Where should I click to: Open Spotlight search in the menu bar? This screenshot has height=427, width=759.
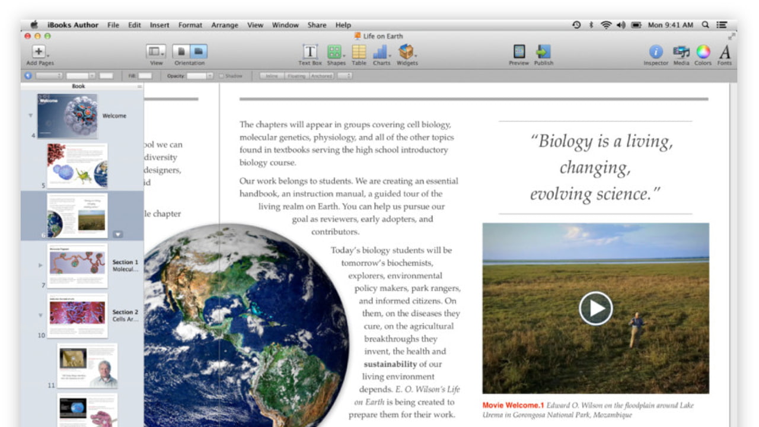tap(705, 25)
